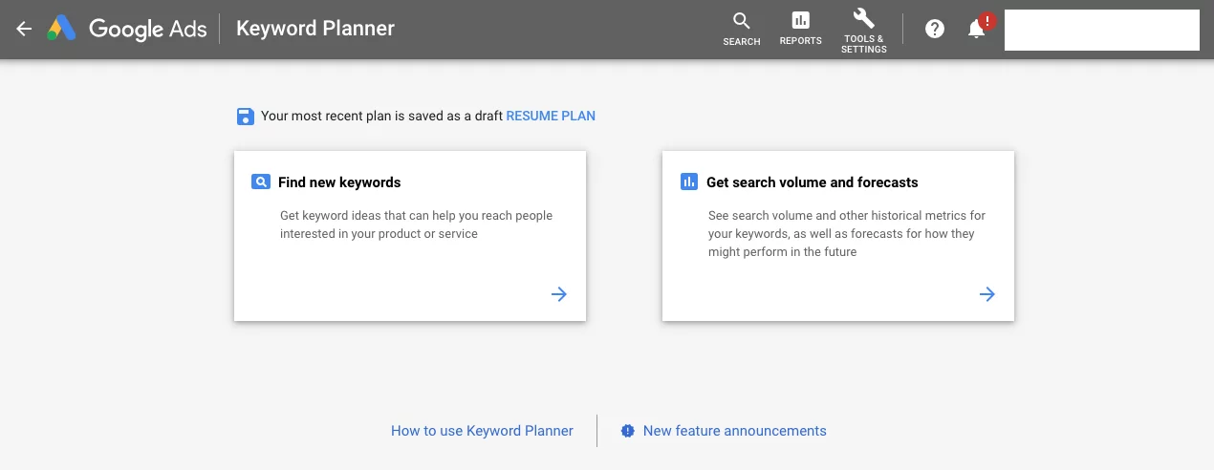View notifications via the bell icon
The width and height of the screenshot is (1214, 470).
(x=977, y=29)
